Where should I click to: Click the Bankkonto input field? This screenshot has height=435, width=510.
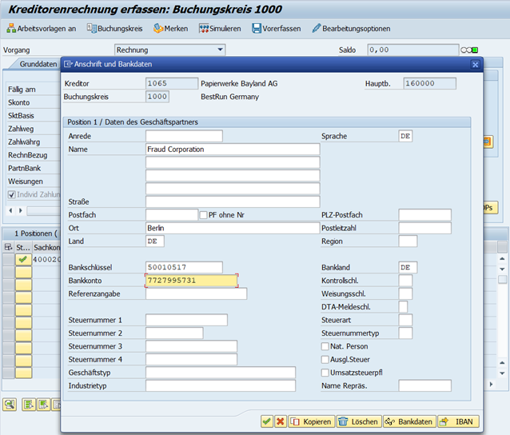tap(191, 281)
